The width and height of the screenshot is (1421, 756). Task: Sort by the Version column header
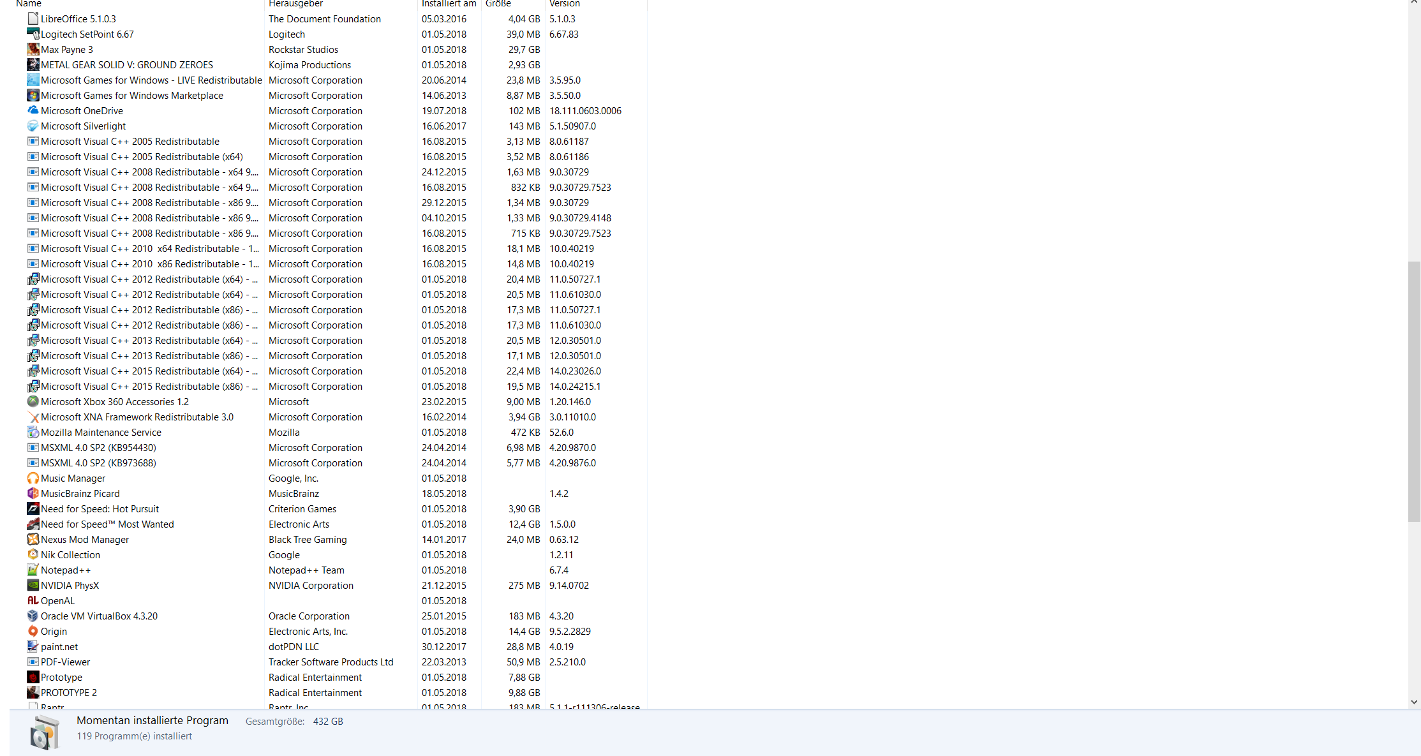[564, 4]
